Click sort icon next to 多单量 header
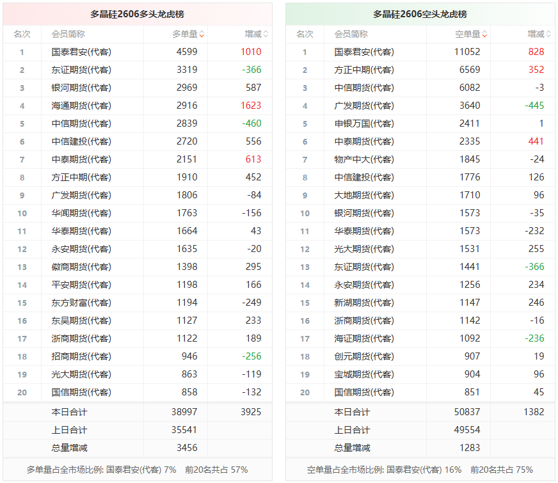This screenshot has width=558, height=483. (x=202, y=35)
